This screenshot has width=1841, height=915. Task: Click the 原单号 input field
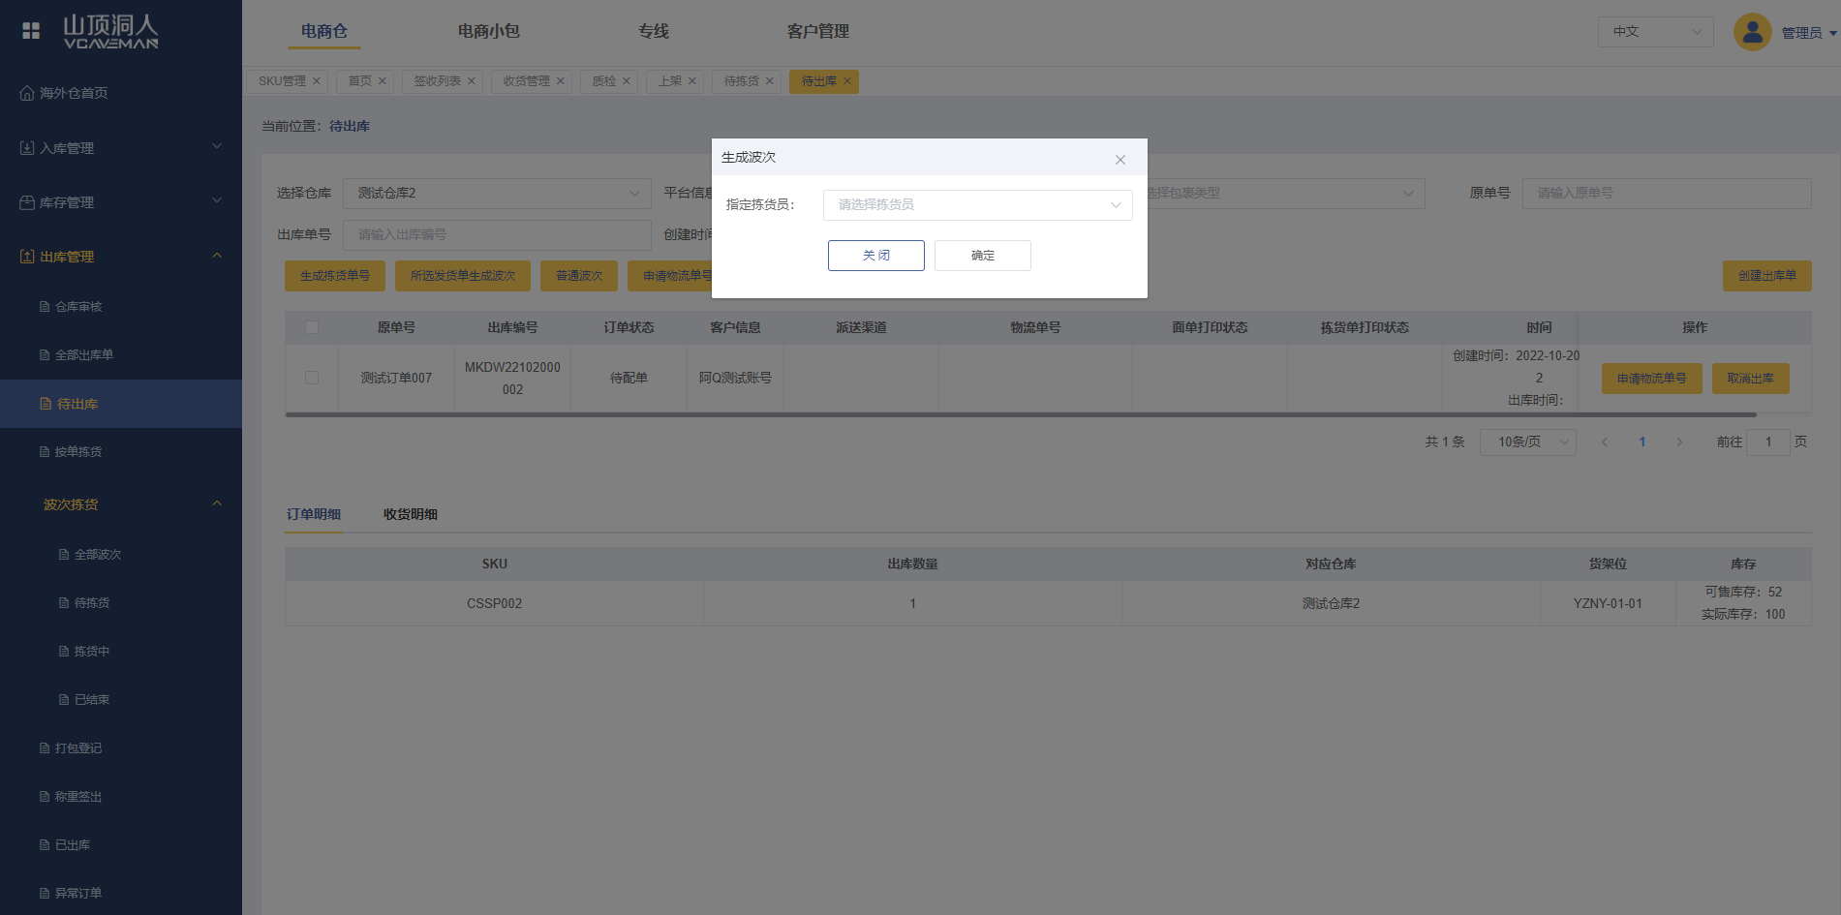pos(1666,194)
